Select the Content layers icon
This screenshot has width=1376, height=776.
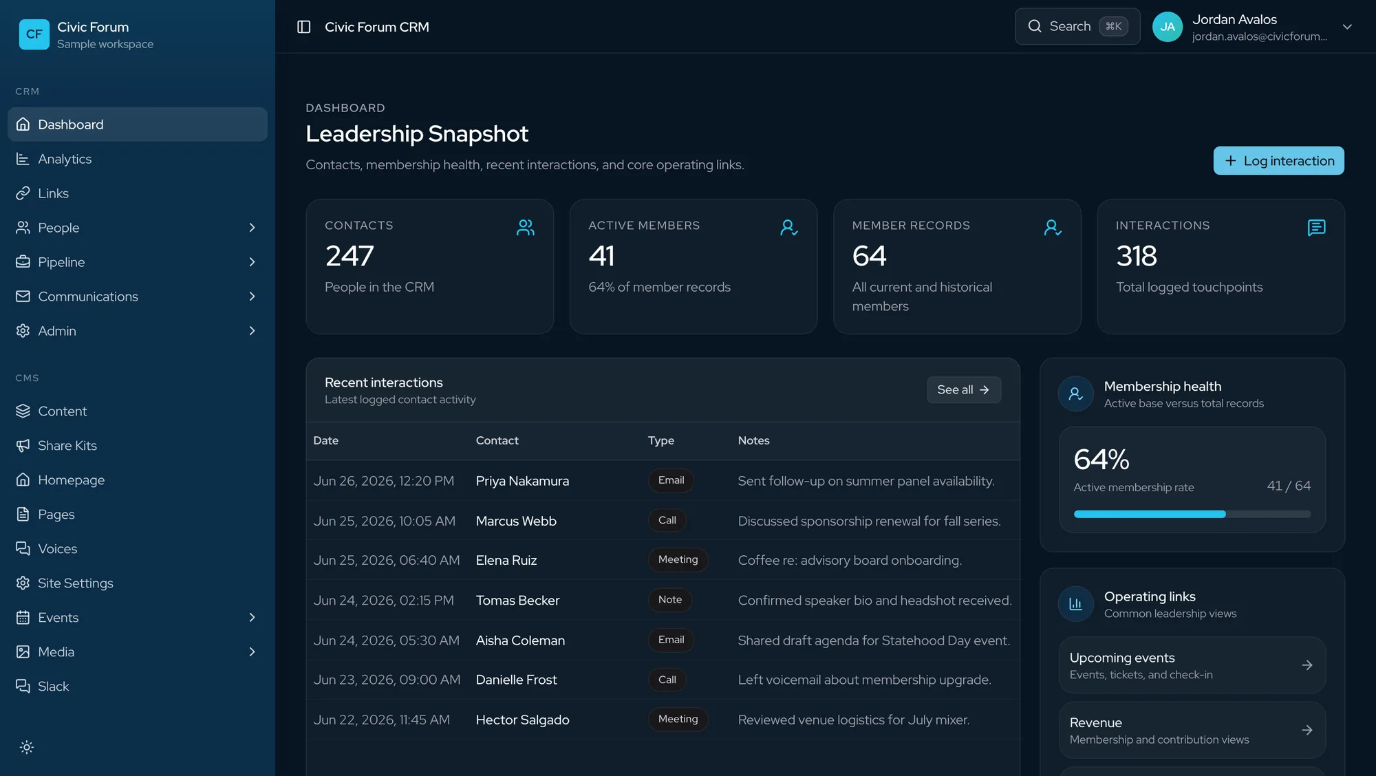23,411
